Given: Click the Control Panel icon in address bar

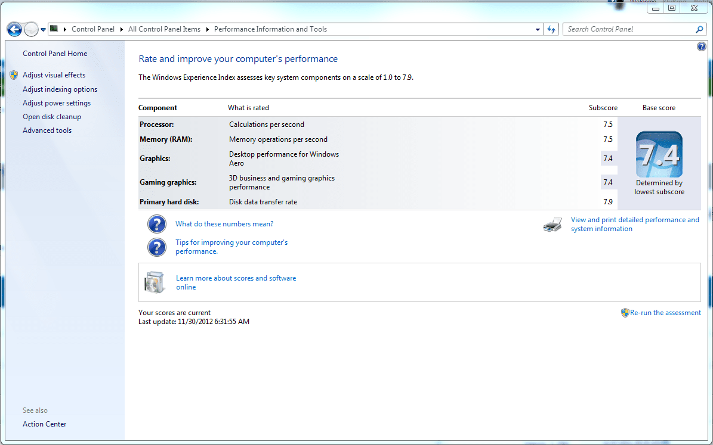Looking at the screenshot, I should pyautogui.click(x=54, y=29).
